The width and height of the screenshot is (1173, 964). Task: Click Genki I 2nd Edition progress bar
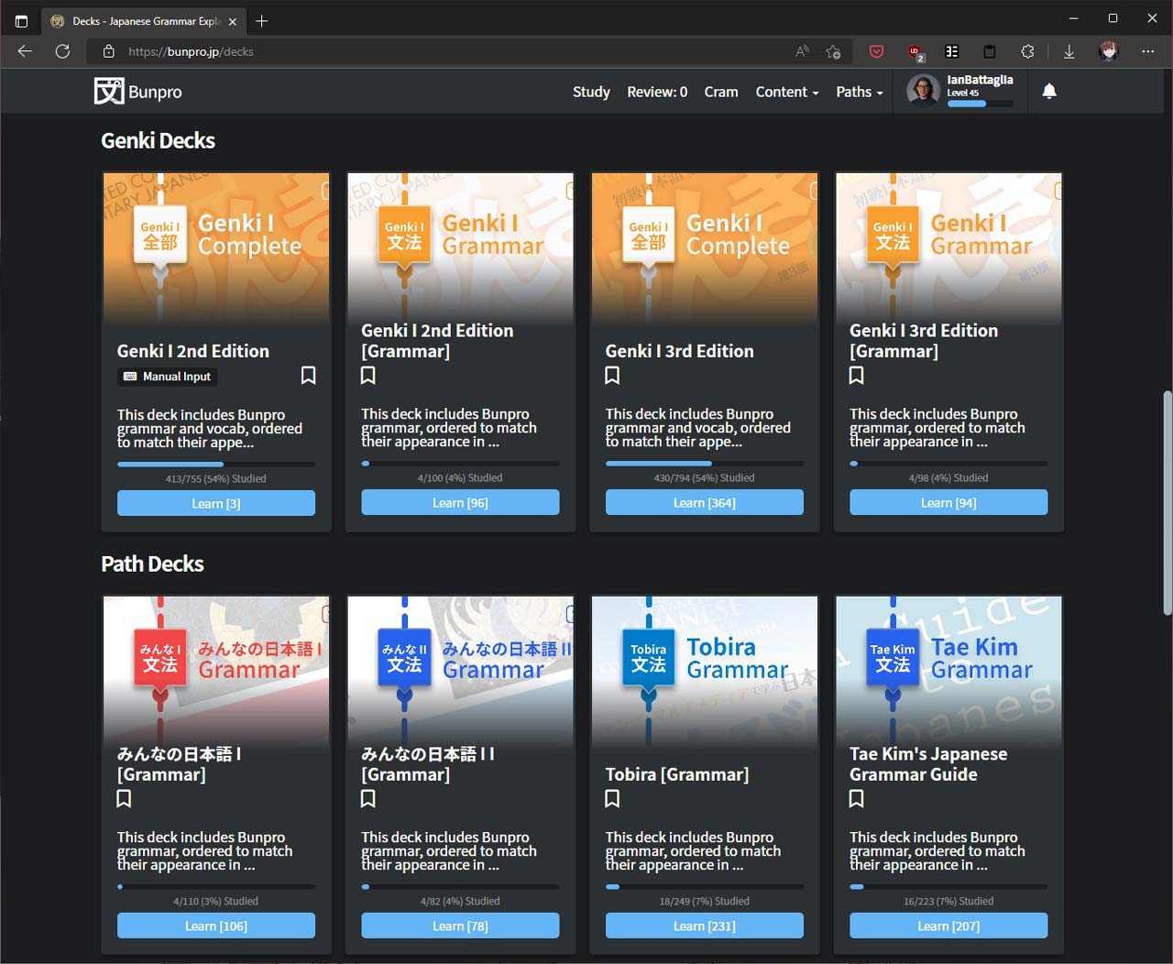tap(216, 465)
